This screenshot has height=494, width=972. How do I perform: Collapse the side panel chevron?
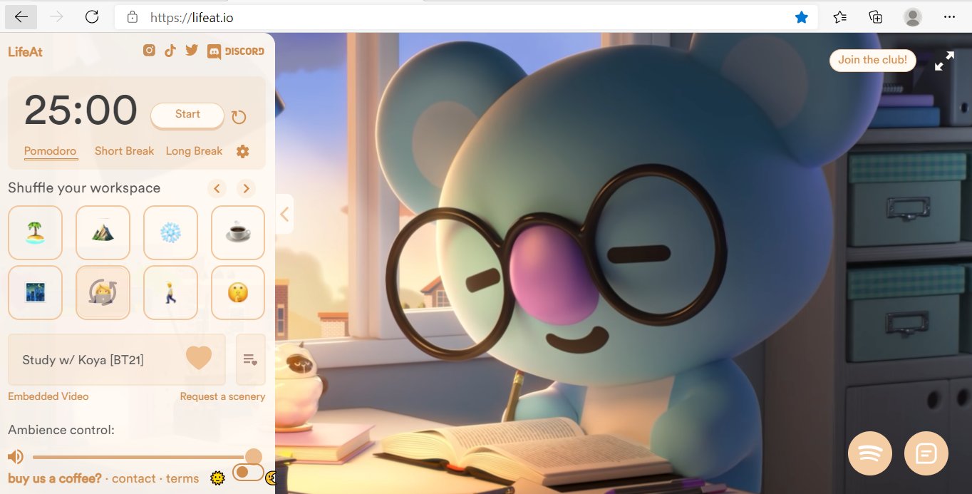[x=284, y=214]
